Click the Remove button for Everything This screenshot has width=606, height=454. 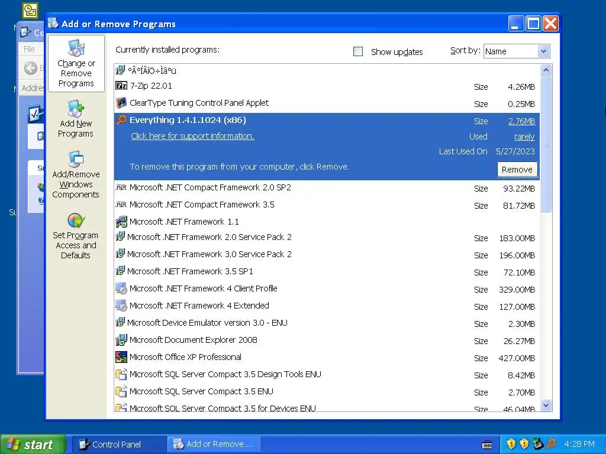[517, 170]
